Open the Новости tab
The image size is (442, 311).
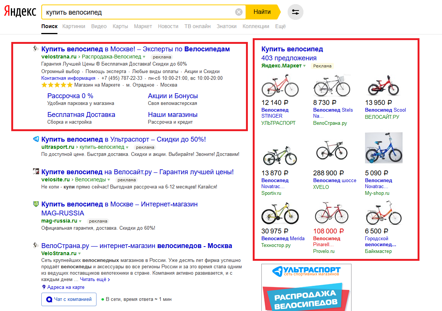click(x=168, y=26)
